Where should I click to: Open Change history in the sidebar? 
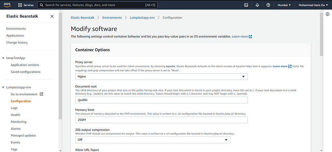point(17,42)
